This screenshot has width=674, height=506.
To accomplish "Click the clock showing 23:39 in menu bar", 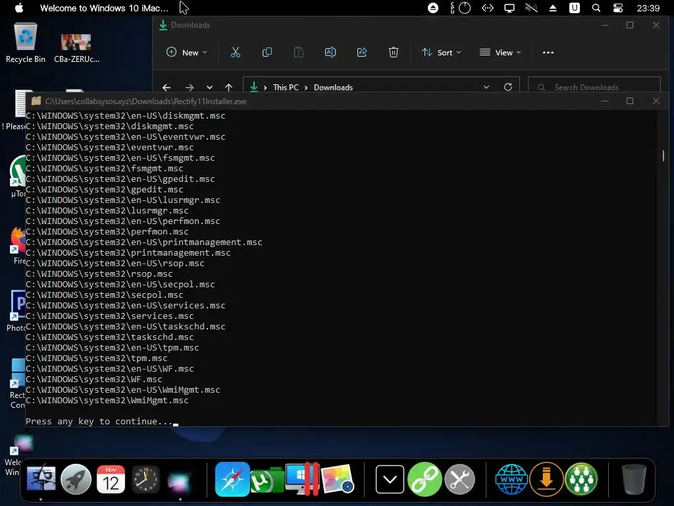I will click(648, 8).
